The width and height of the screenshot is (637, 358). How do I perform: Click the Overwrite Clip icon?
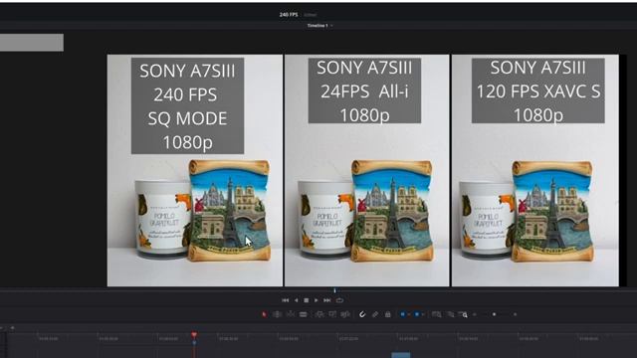[x=332, y=314]
